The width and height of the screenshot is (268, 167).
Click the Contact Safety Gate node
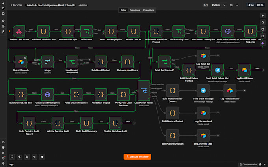tap(179, 31)
